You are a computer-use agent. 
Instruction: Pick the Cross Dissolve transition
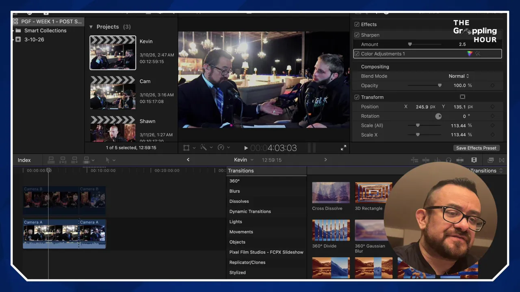coord(331,193)
